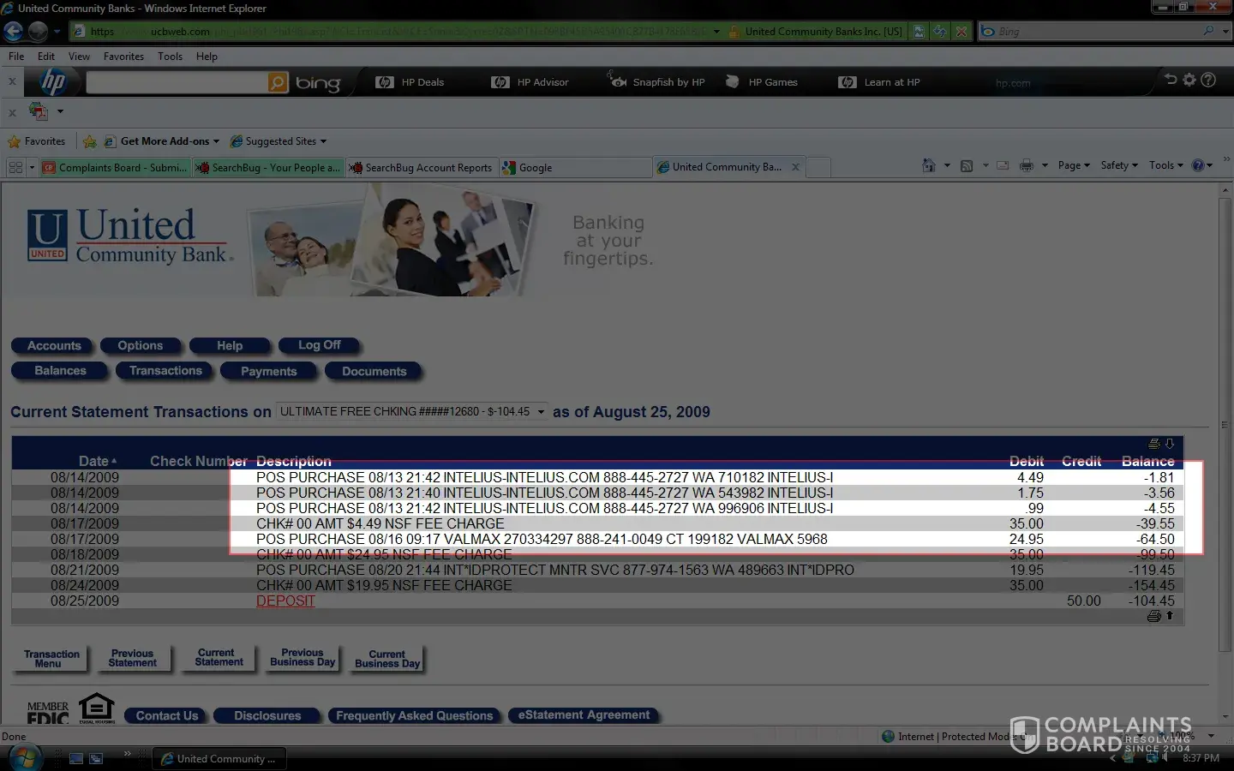Click the HP toolbar help question mark
This screenshot has width=1234, height=771.
(x=1208, y=80)
